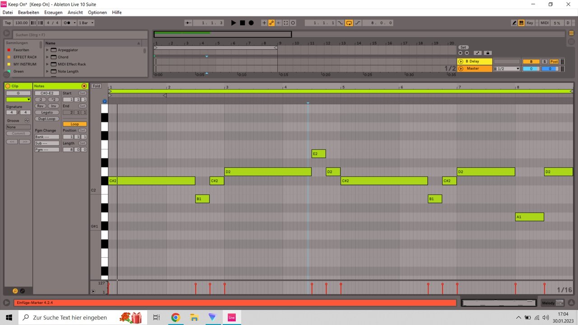578x325 pixels.
Task: Click the Dupl.Loop button
Action: pyautogui.click(x=47, y=119)
